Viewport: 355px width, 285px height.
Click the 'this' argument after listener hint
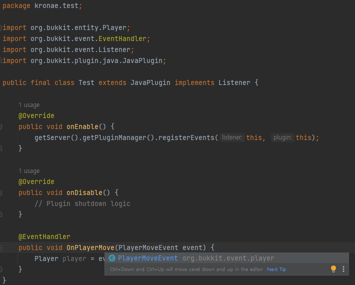point(254,137)
